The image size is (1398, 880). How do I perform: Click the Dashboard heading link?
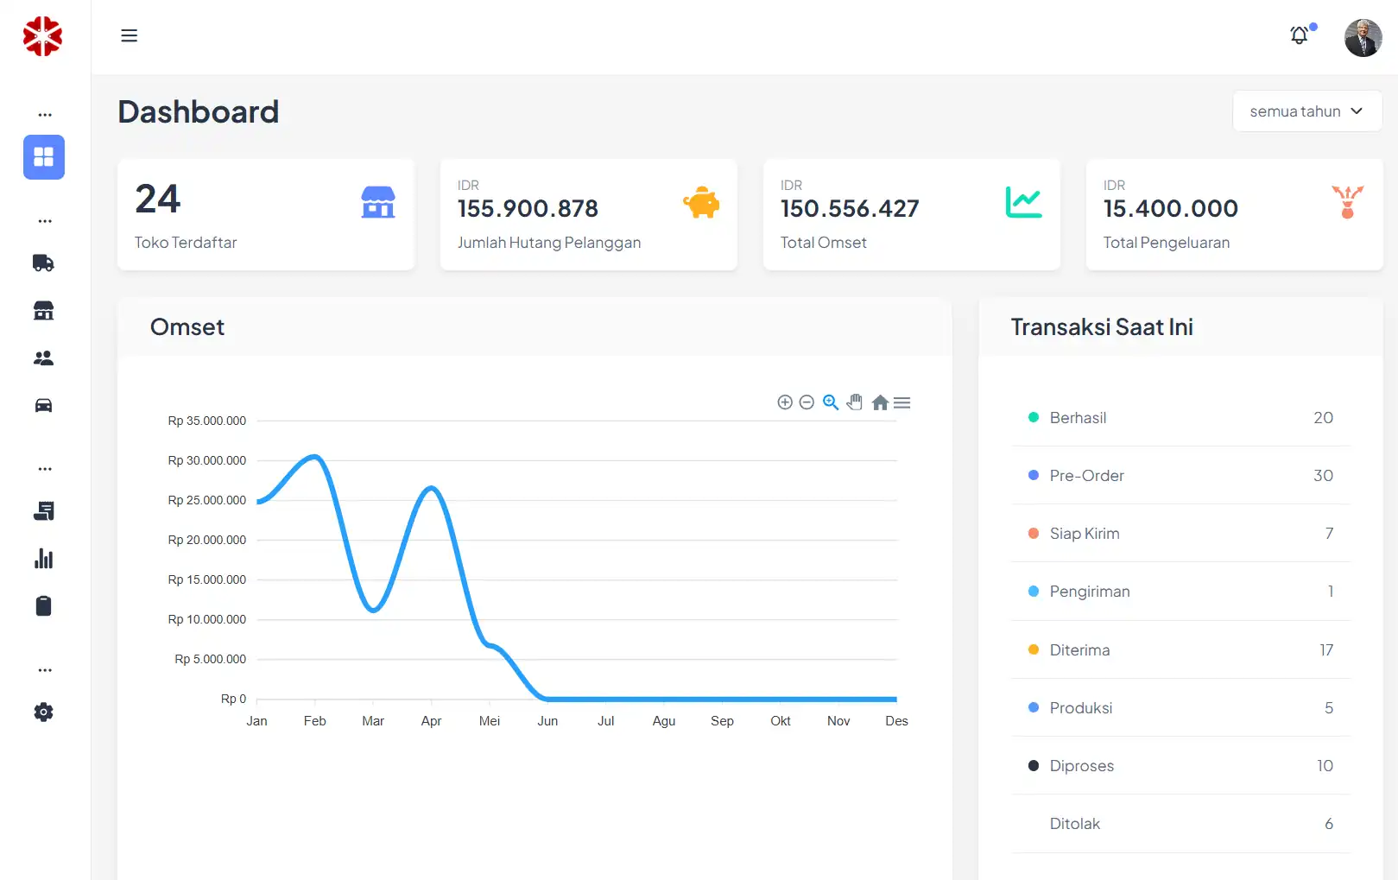[x=198, y=111]
